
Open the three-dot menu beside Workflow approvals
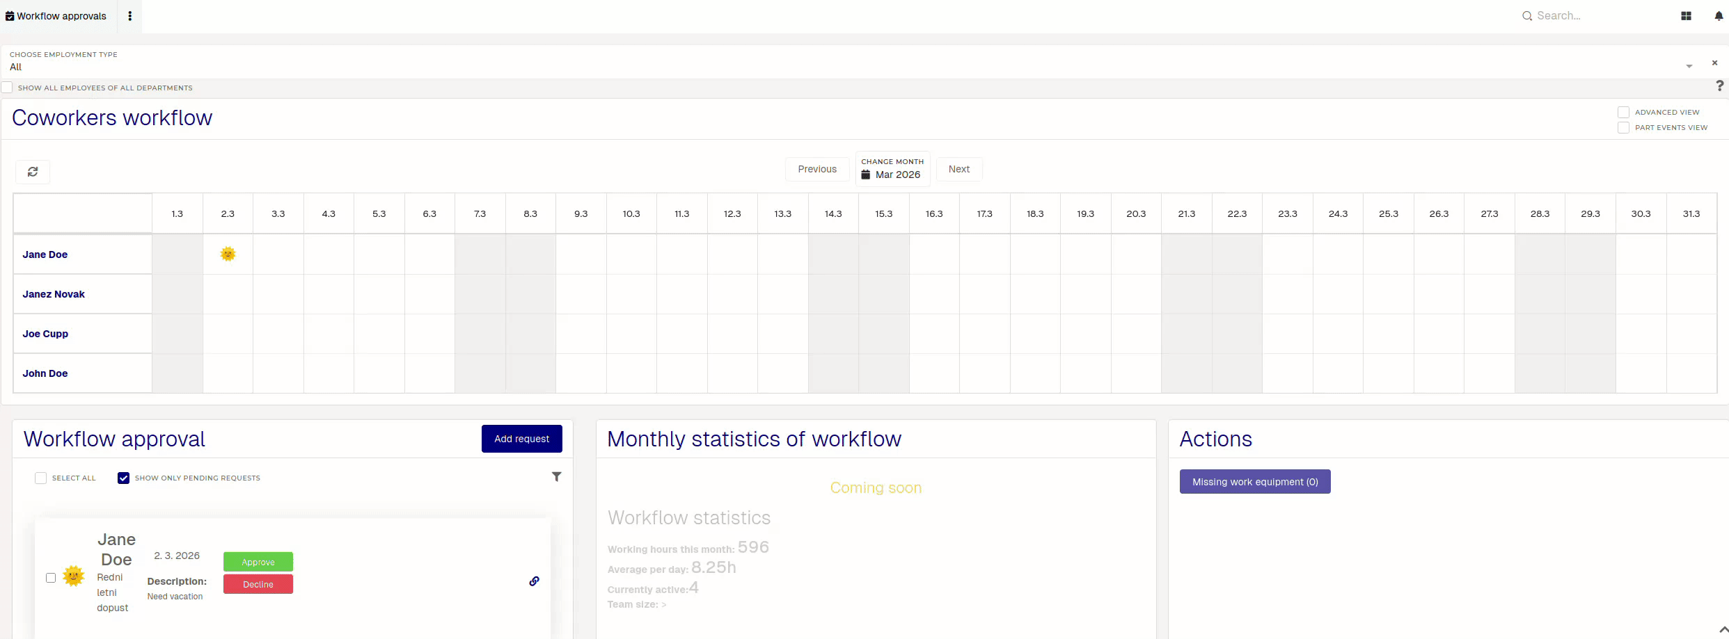click(x=130, y=16)
